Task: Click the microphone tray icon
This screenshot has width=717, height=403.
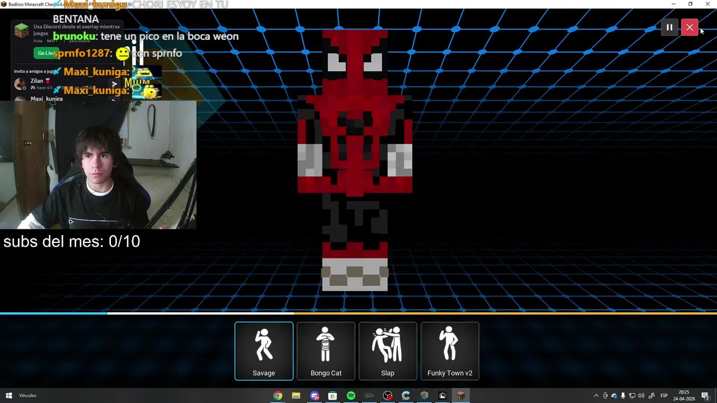Action: click(623, 396)
